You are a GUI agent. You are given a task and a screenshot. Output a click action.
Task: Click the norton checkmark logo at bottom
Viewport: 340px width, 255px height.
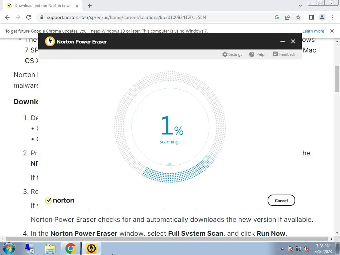click(x=60, y=200)
